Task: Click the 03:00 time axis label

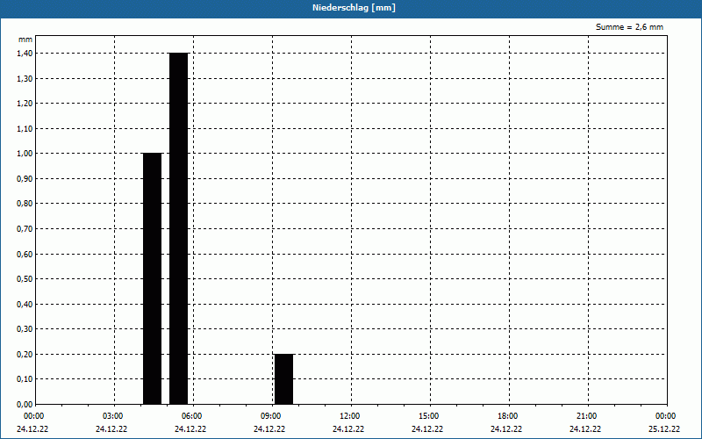Action: tap(113, 416)
